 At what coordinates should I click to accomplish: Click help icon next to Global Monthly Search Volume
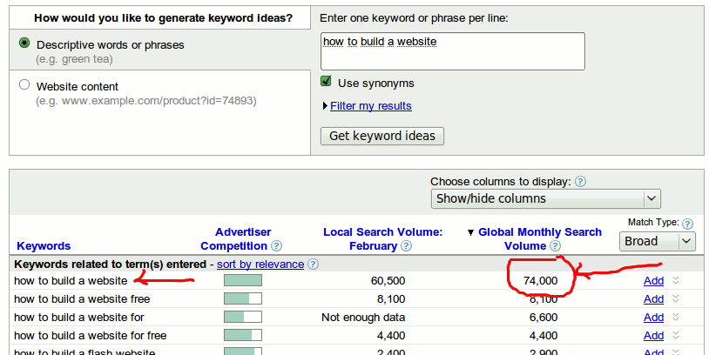pyautogui.click(x=555, y=246)
